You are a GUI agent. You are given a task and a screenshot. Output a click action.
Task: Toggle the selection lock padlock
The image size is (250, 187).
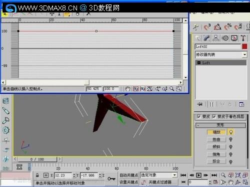coord(37,175)
